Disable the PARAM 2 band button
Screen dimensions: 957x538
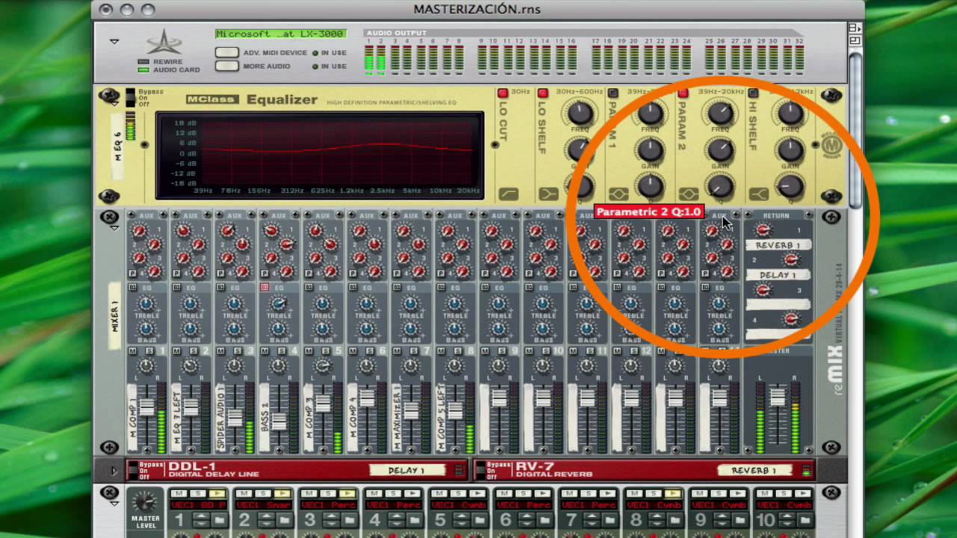(683, 93)
